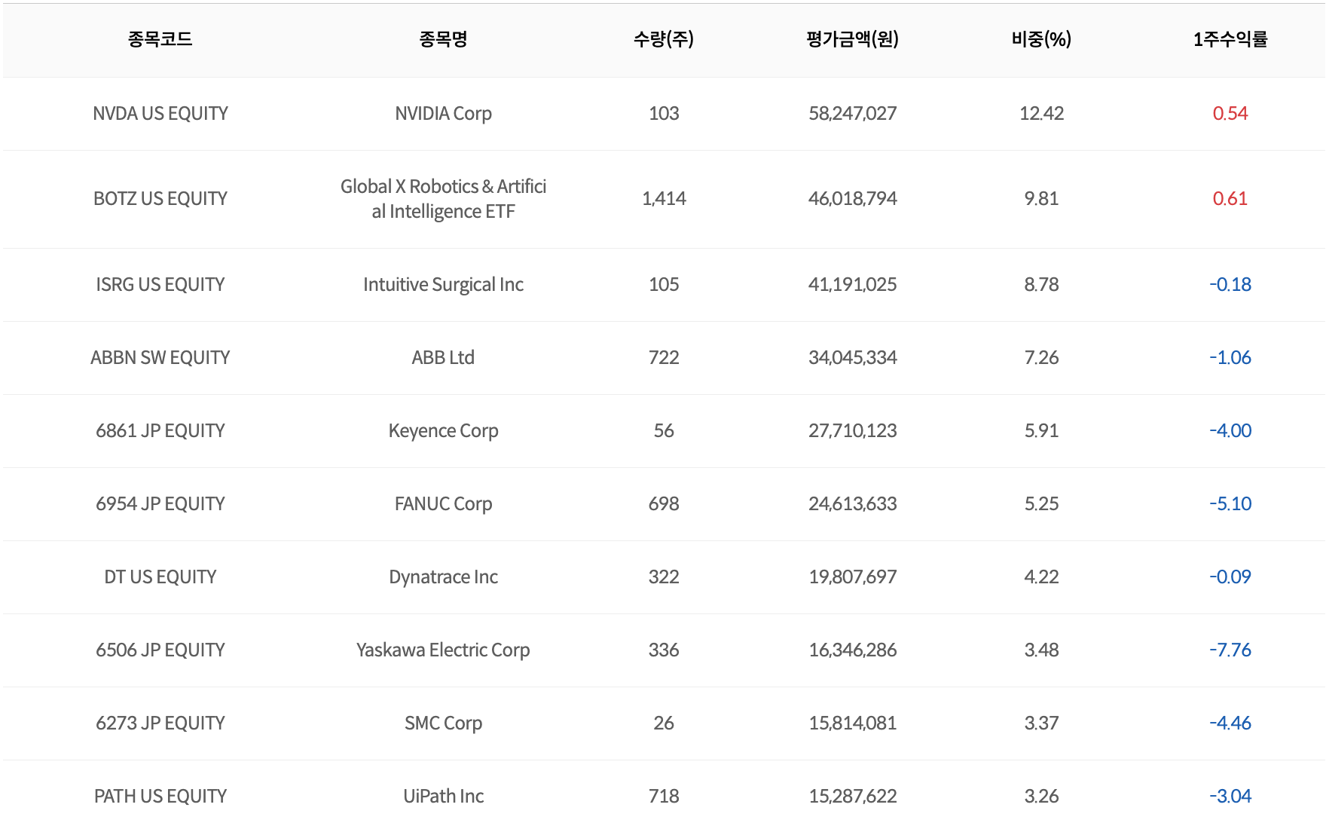Click the FANUC Corp name cell
The height and width of the screenshot is (832, 1326).
[443, 503]
